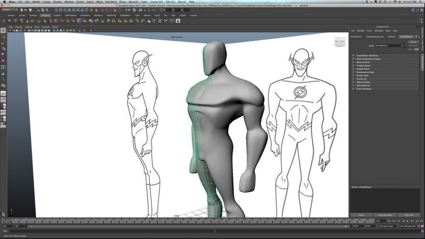Click the Hide button in Attribute Editor
425x239 pixels.
point(416,49)
